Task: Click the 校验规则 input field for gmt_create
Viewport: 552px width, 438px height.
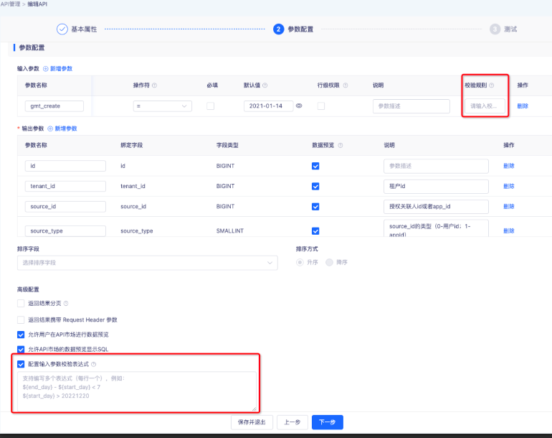Action: click(486, 106)
